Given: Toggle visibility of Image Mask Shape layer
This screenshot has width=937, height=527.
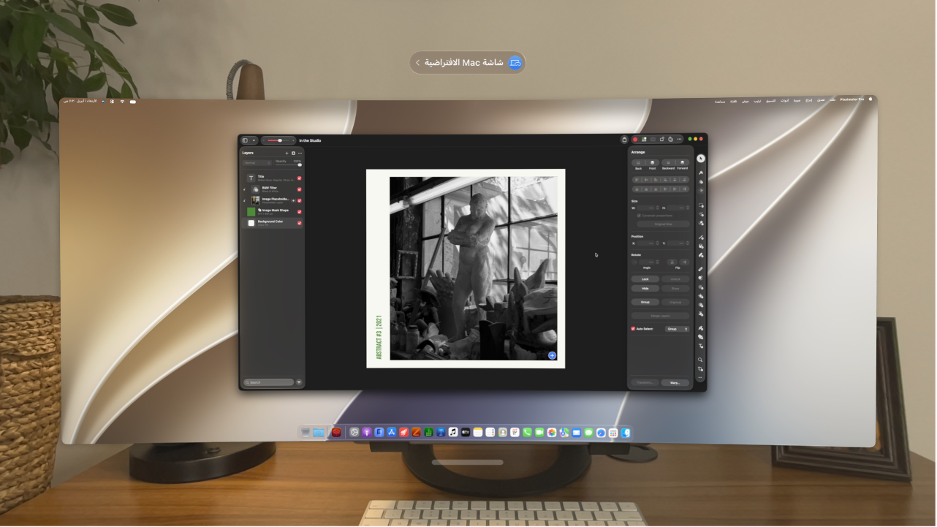Looking at the screenshot, I should pos(300,212).
